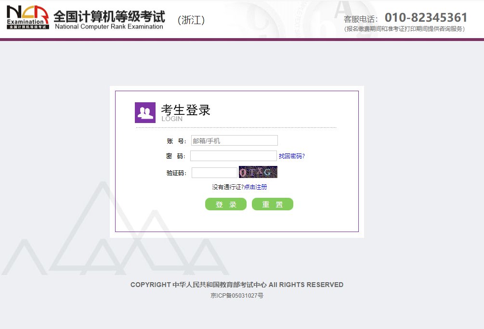The image size is (484, 329).
Task: Clear the form with 重置 button
Action: pyautogui.click(x=273, y=204)
